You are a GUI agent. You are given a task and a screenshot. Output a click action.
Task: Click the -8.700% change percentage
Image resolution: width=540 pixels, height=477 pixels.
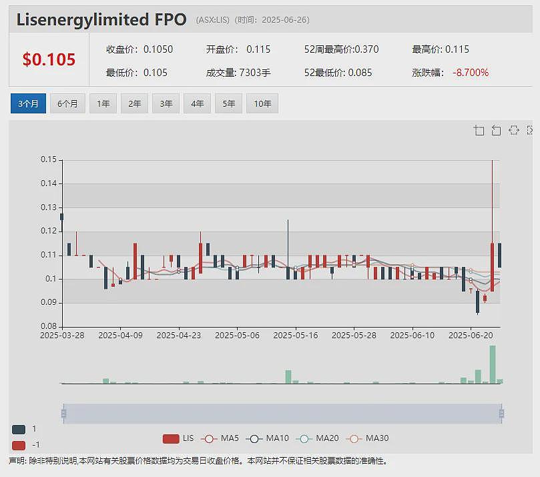[x=471, y=73]
